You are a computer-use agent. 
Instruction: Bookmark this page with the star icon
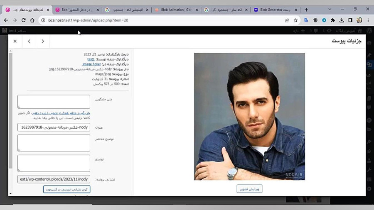pos(295,20)
